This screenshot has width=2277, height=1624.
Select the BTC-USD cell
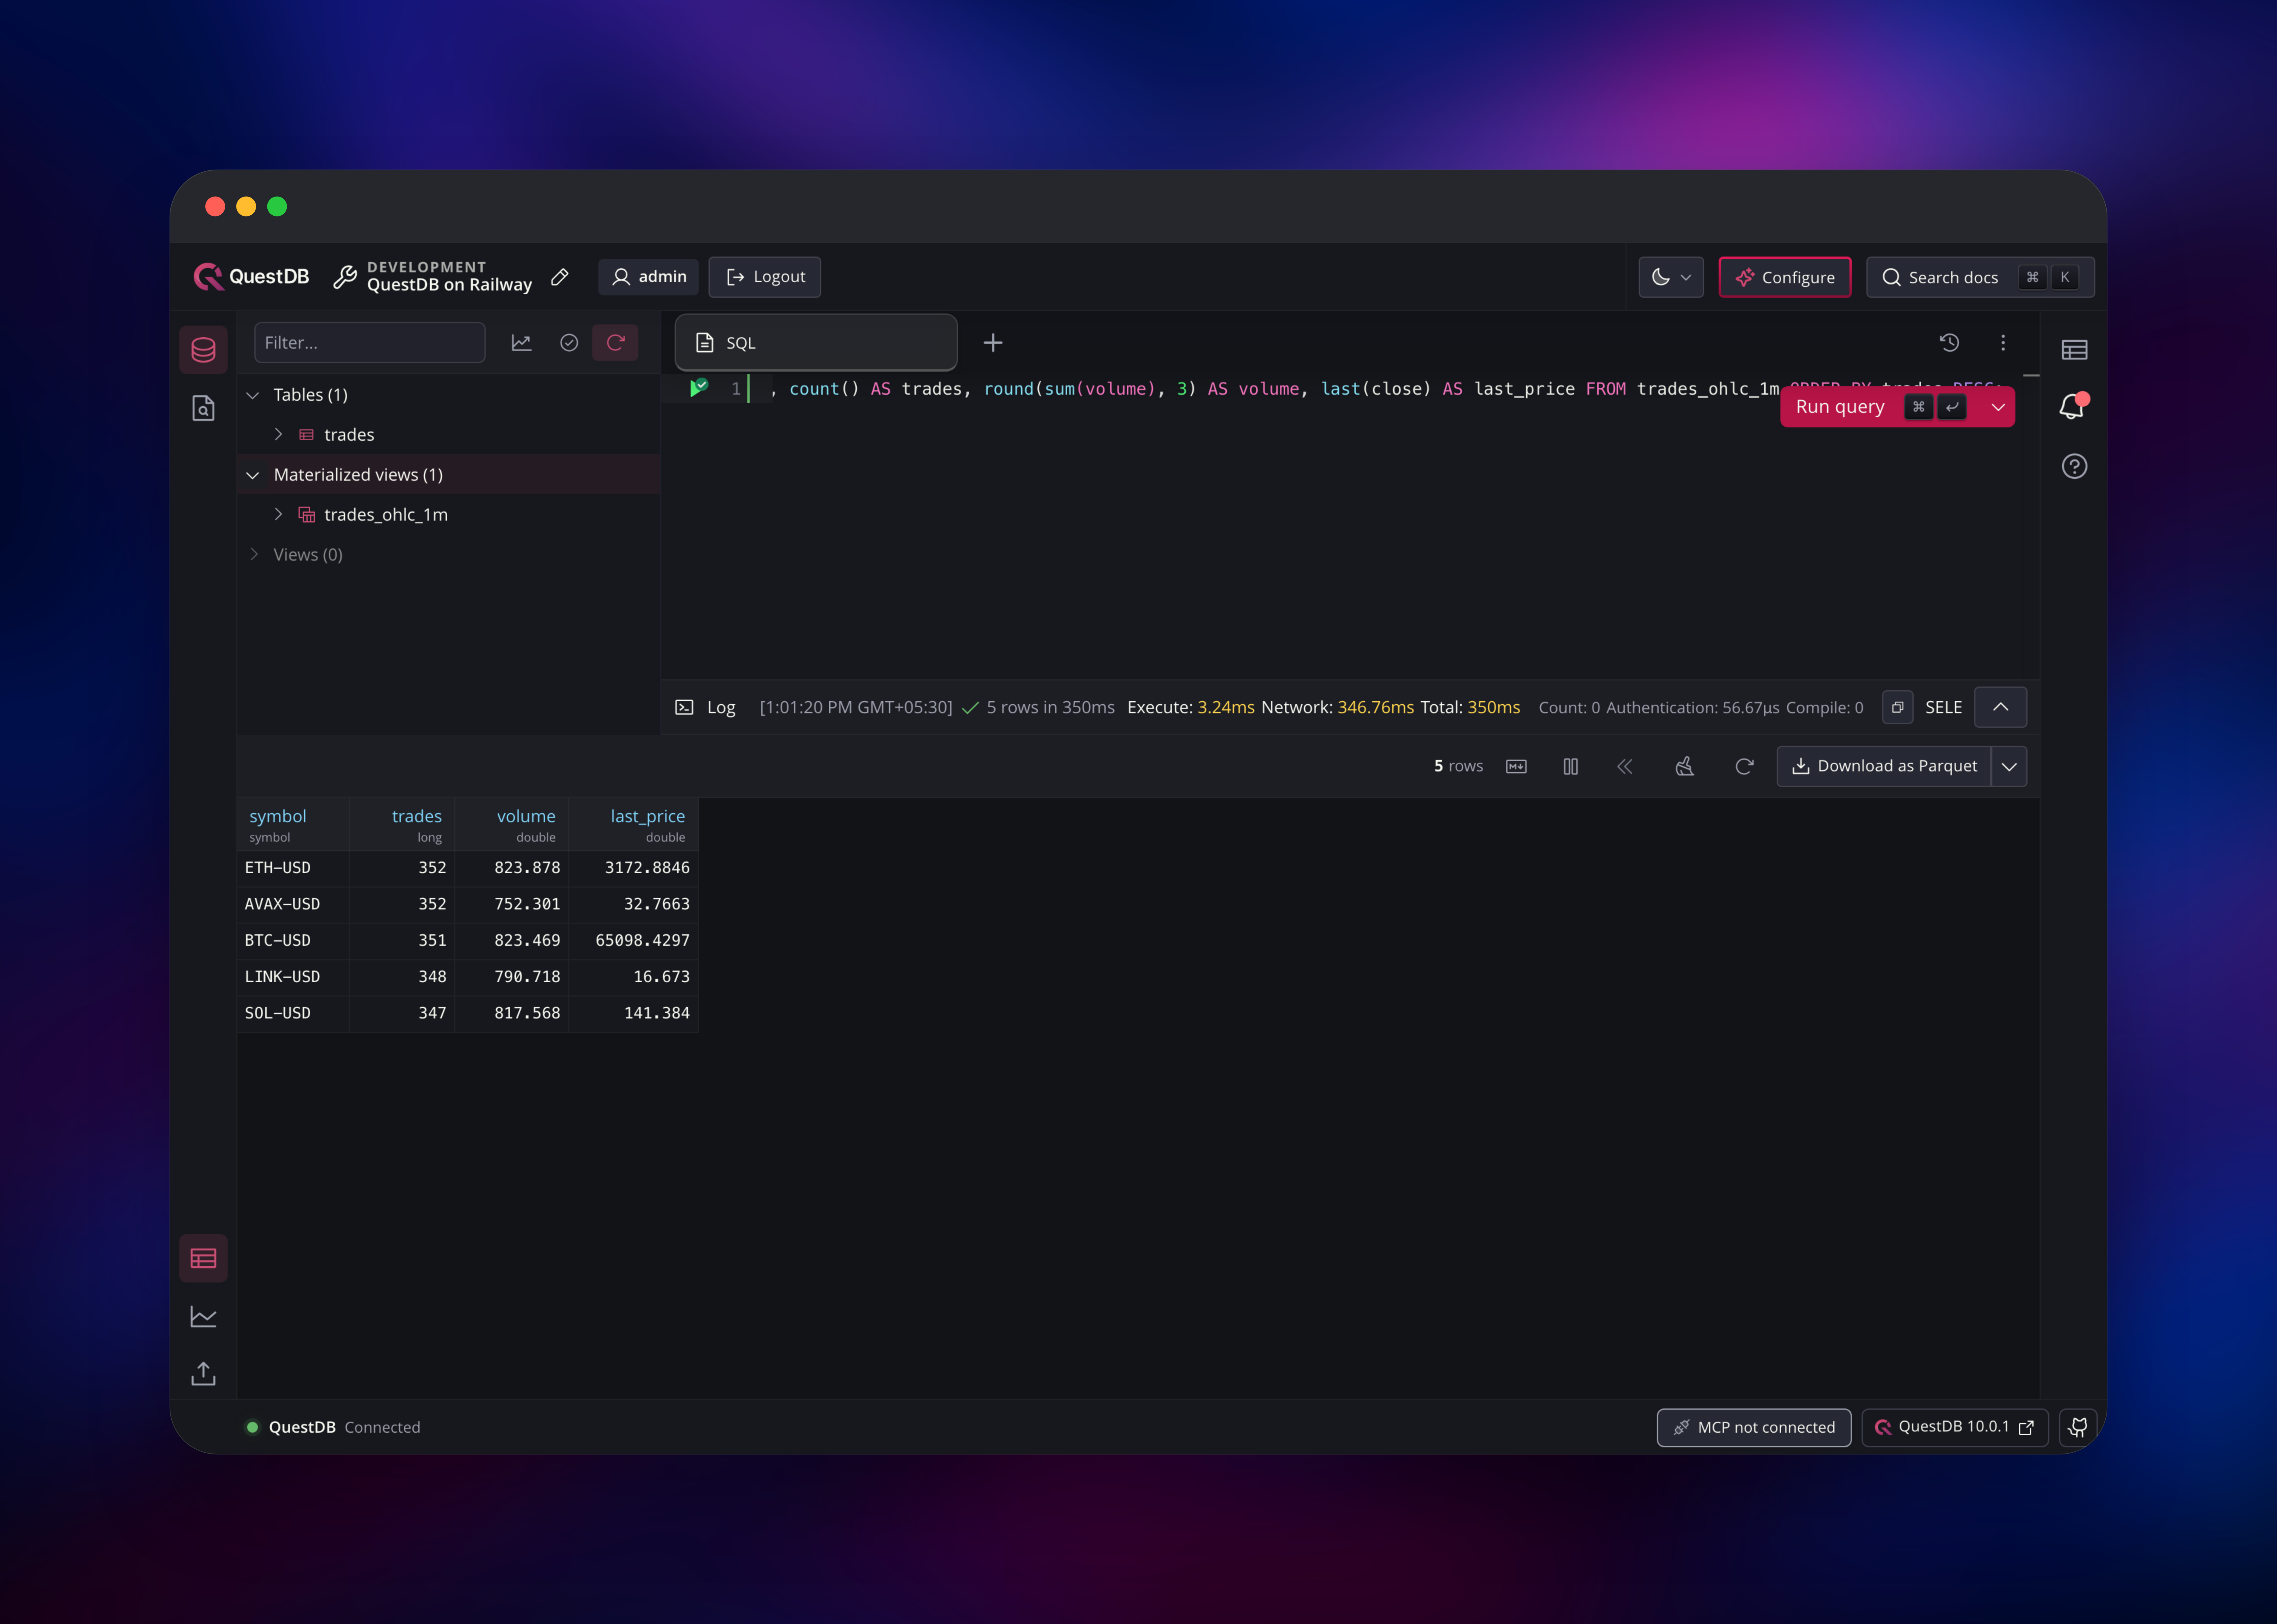293,941
